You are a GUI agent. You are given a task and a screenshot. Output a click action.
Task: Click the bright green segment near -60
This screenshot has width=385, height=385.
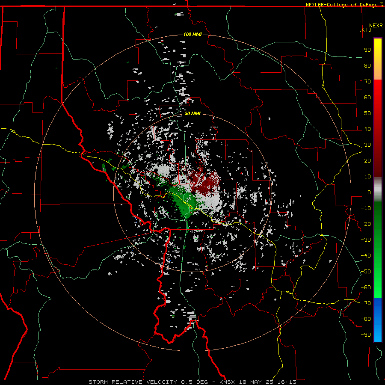click(378, 287)
